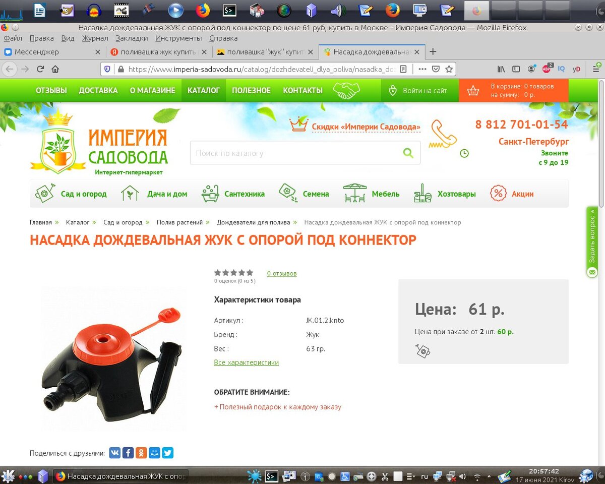Go to the Firefox home page
Image resolution: width=605 pixels, height=484 pixels.
point(55,69)
